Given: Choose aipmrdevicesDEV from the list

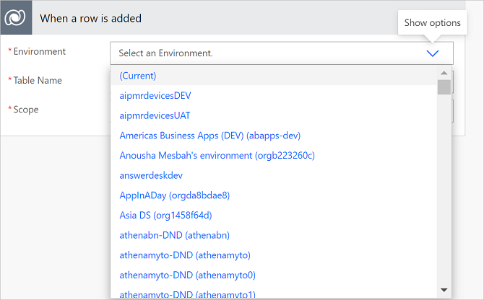Looking at the screenshot, I should pyautogui.click(x=155, y=95).
